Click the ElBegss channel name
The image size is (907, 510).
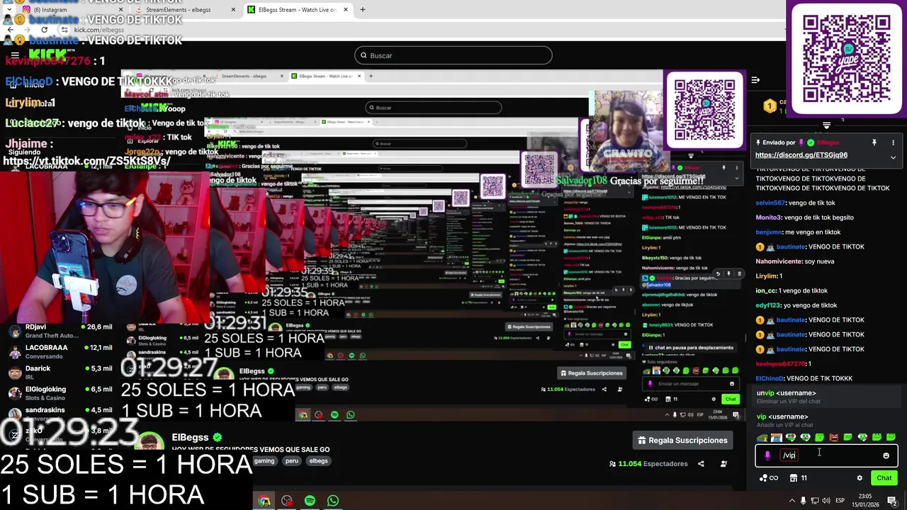coord(190,438)
